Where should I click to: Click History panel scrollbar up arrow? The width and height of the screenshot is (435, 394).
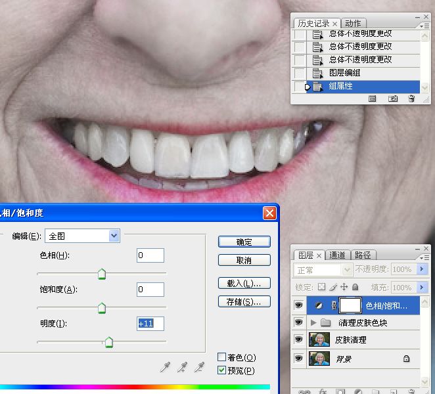pyautogui.click(x=424, y=35)
